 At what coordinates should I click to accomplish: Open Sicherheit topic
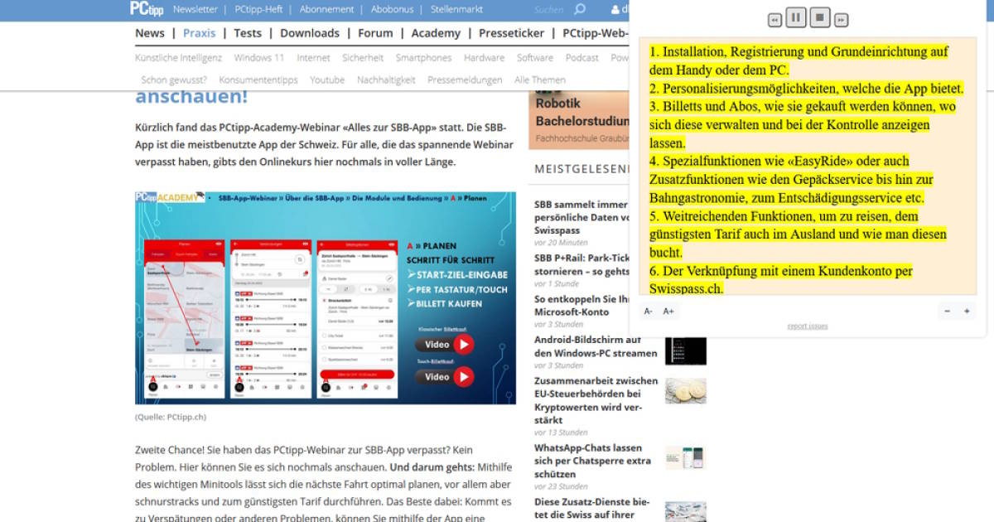click(363, 58)
